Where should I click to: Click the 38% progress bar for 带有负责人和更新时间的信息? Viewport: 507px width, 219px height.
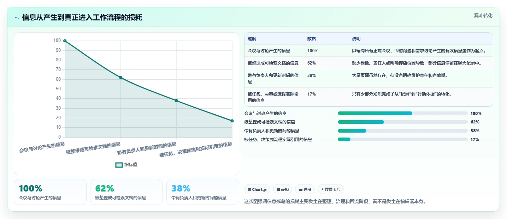click(x=403, y=130)
